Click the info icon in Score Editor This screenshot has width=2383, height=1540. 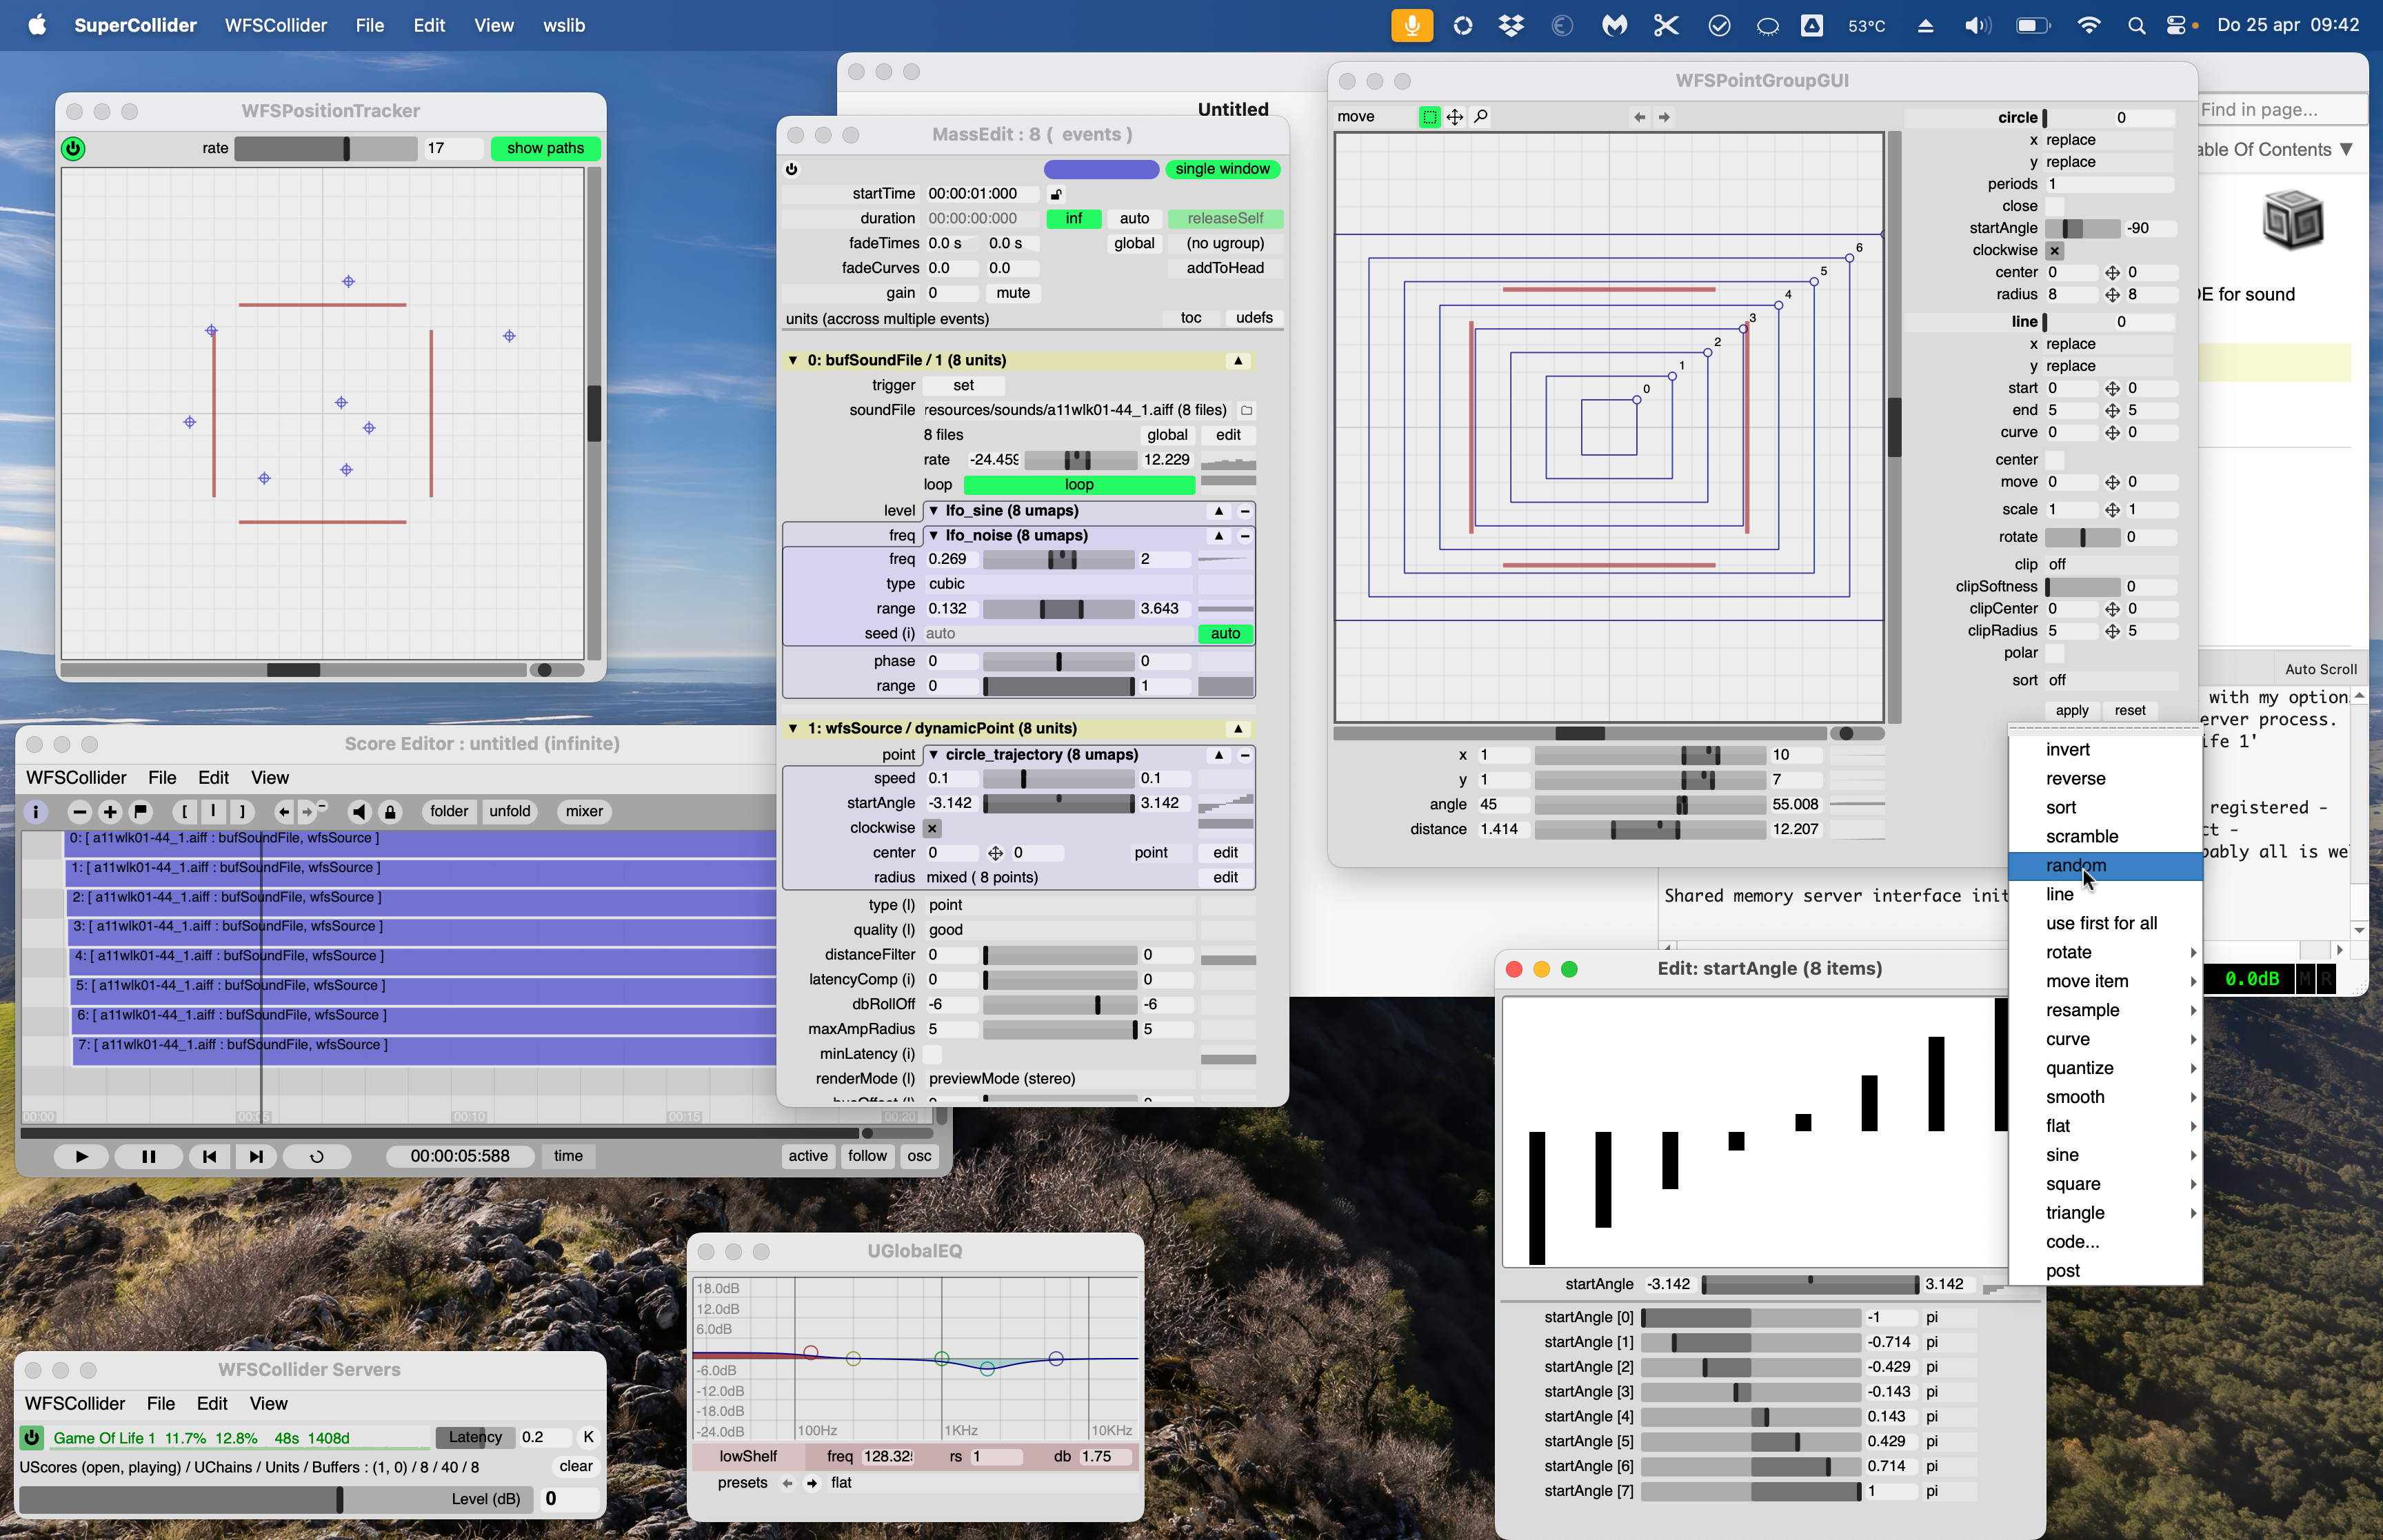pyautogui.click(x=36, y=811)
